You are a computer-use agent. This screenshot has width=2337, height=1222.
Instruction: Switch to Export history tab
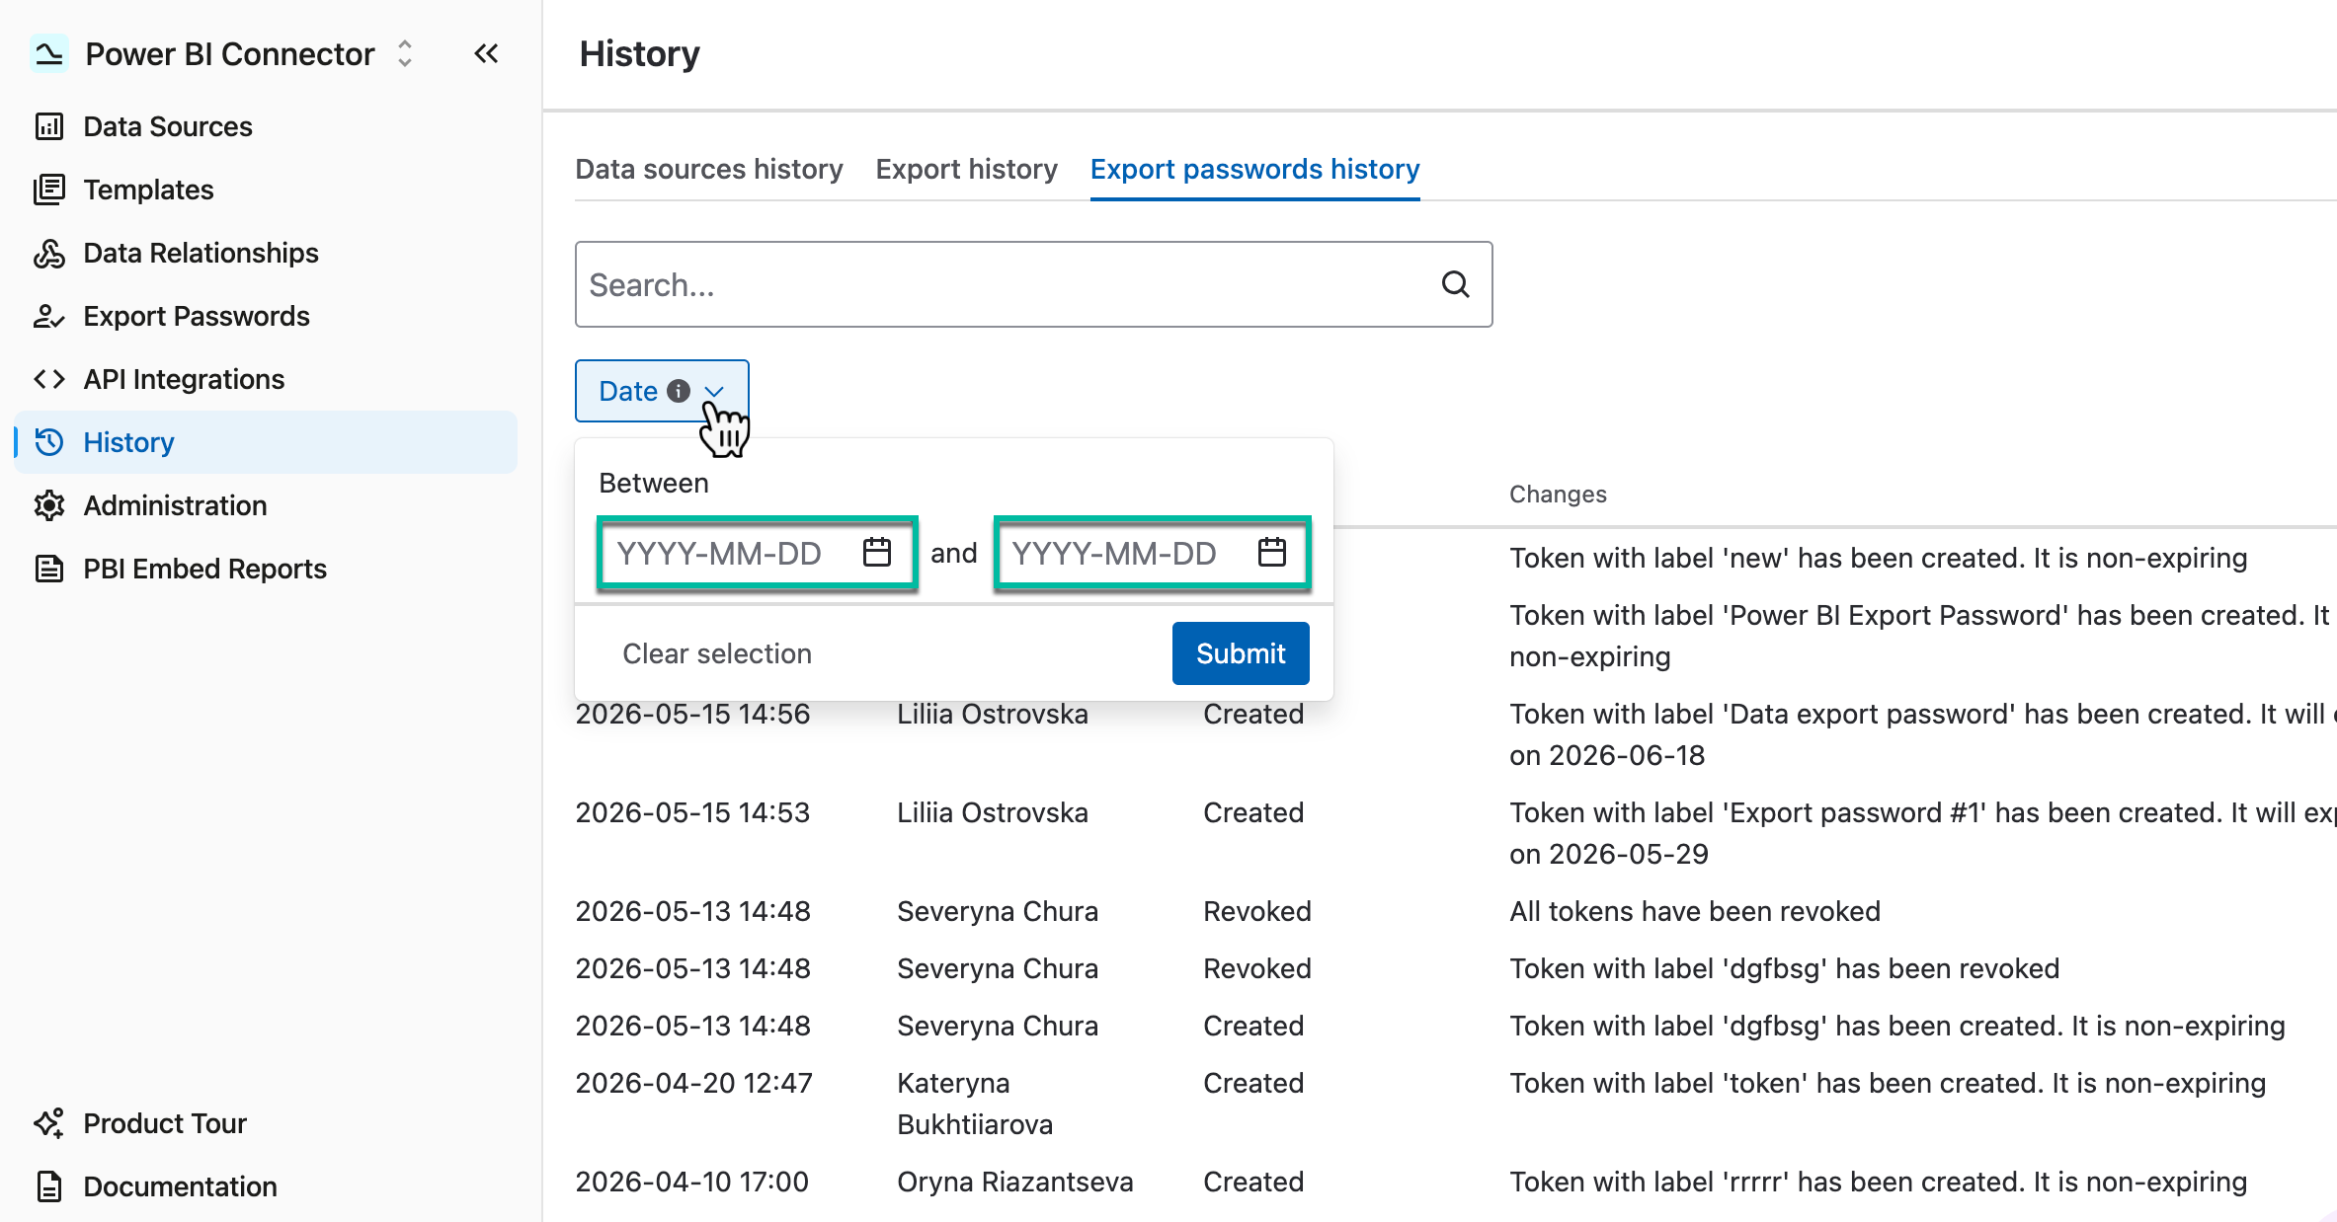pos(966,170)
